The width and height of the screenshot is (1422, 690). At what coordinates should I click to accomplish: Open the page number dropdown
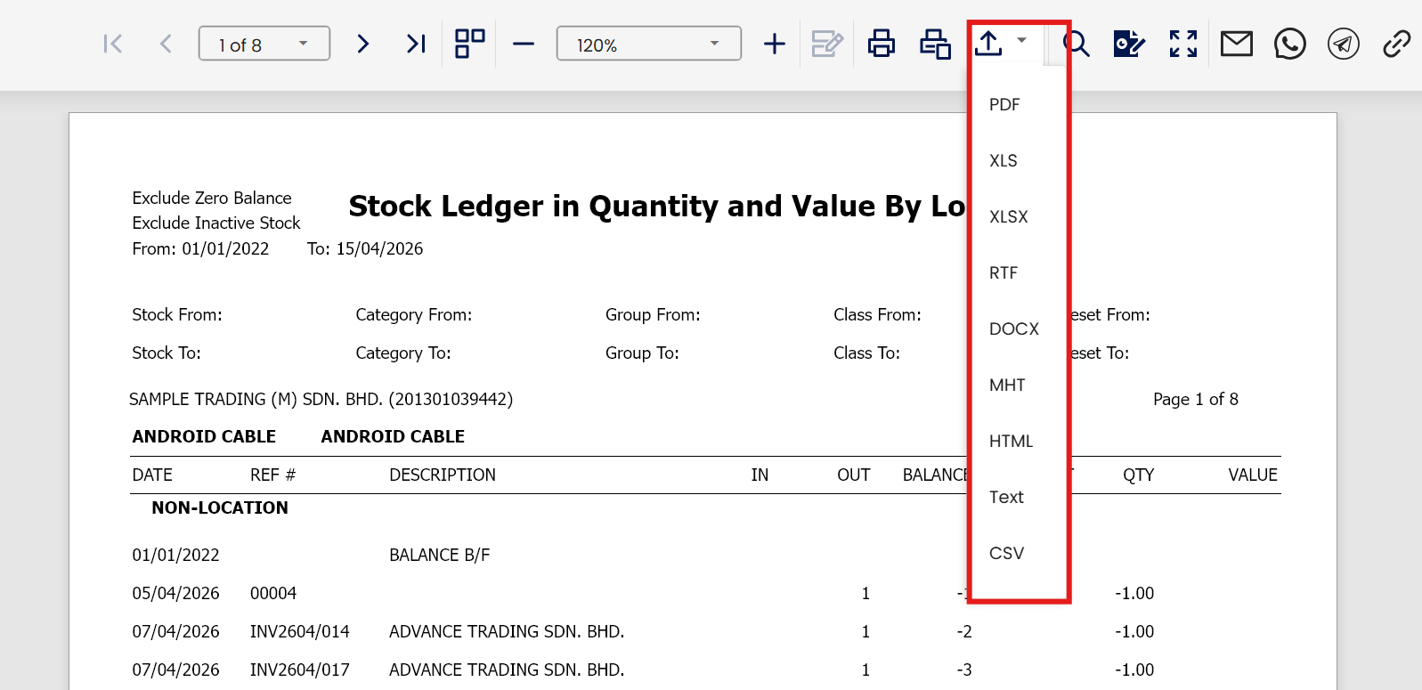tap(303, 44)
